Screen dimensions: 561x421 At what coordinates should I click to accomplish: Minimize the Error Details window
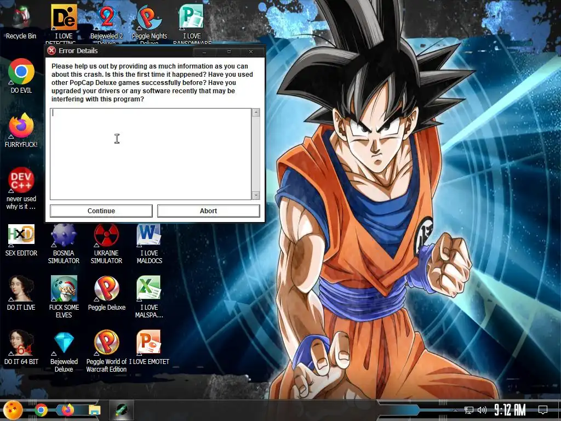tap(204, 52)
